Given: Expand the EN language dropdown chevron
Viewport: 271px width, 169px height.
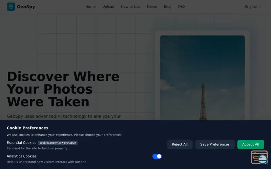Looking at the screenshot, I should coord(260,7).
